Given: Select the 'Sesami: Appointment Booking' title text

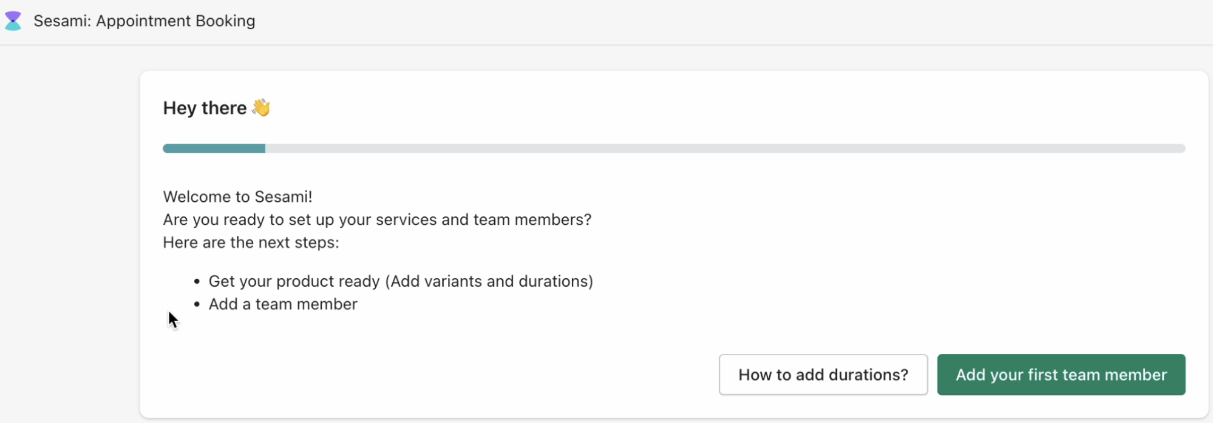Looking at the screenshot, I should pos(144,21).
